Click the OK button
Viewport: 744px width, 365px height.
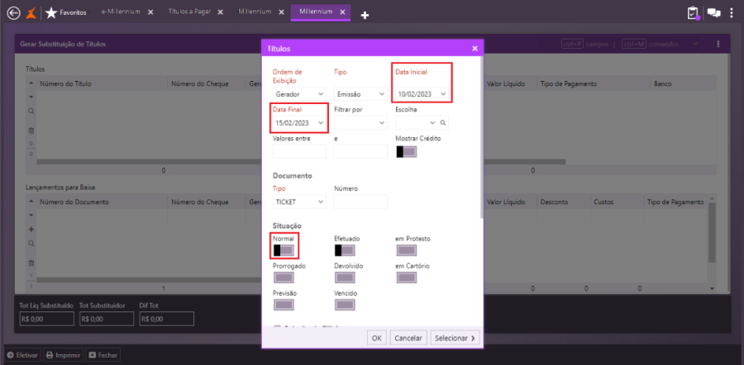click(x=376, y=338)
